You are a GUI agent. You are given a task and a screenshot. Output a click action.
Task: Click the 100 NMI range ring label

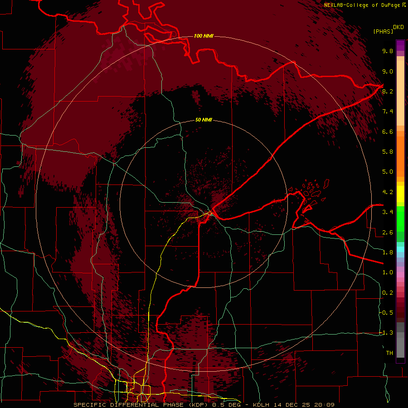click(x=204, y=36)
